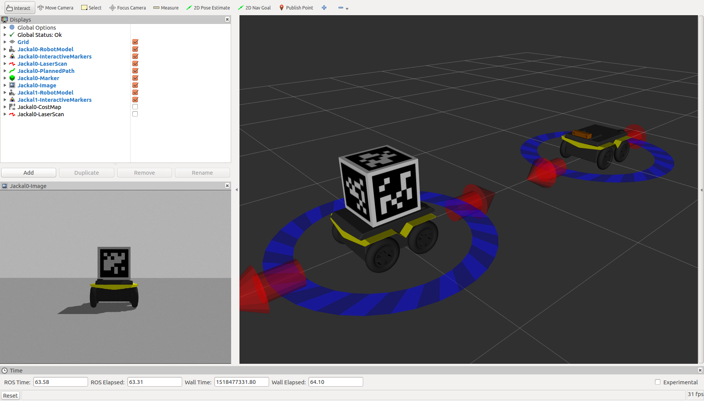704x401 pixels.
Task: Pick the 2D Pose Estimate tool
Action: (x=208, y=8)
